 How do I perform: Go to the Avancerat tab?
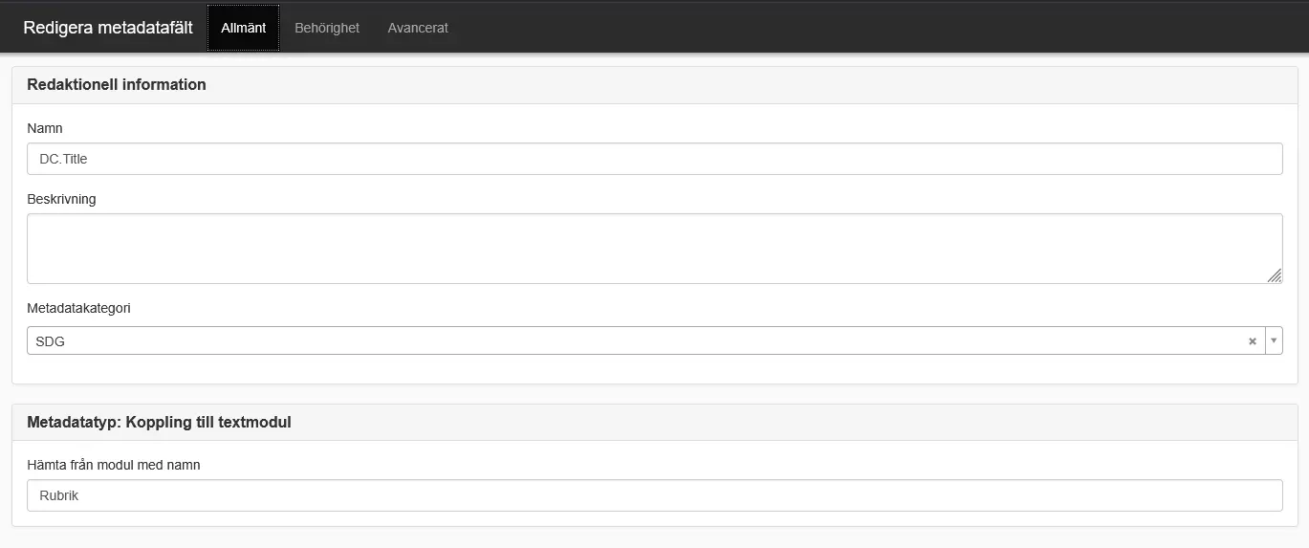pos(418,28)
